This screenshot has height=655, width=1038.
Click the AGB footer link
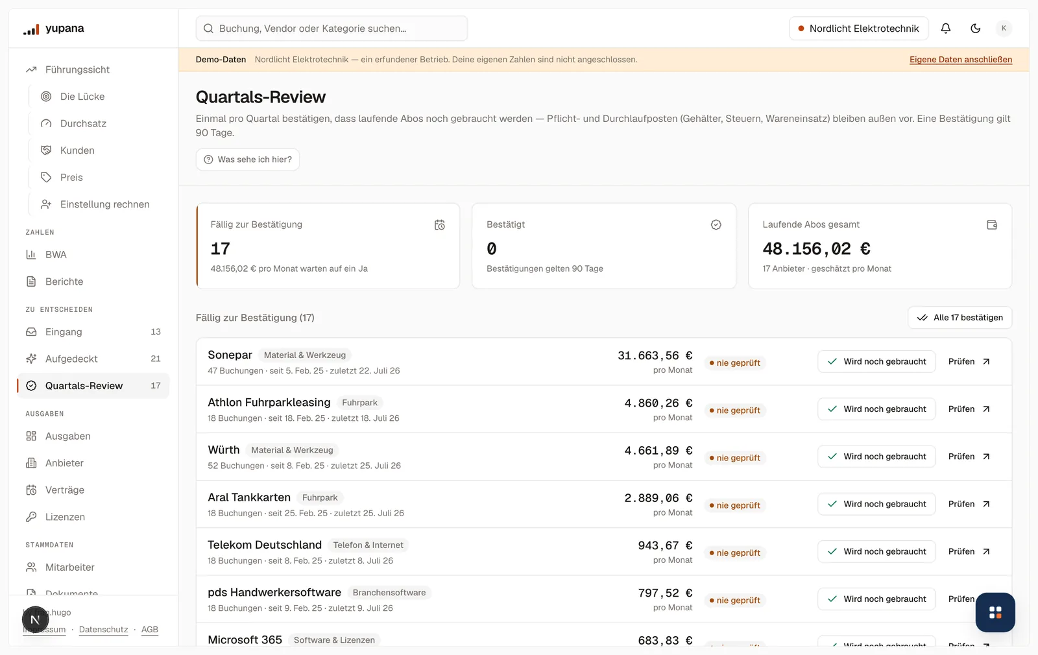150,630
